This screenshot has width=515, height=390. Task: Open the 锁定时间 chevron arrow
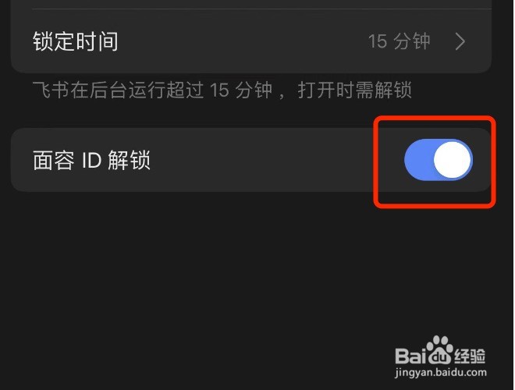pos(460,41)
